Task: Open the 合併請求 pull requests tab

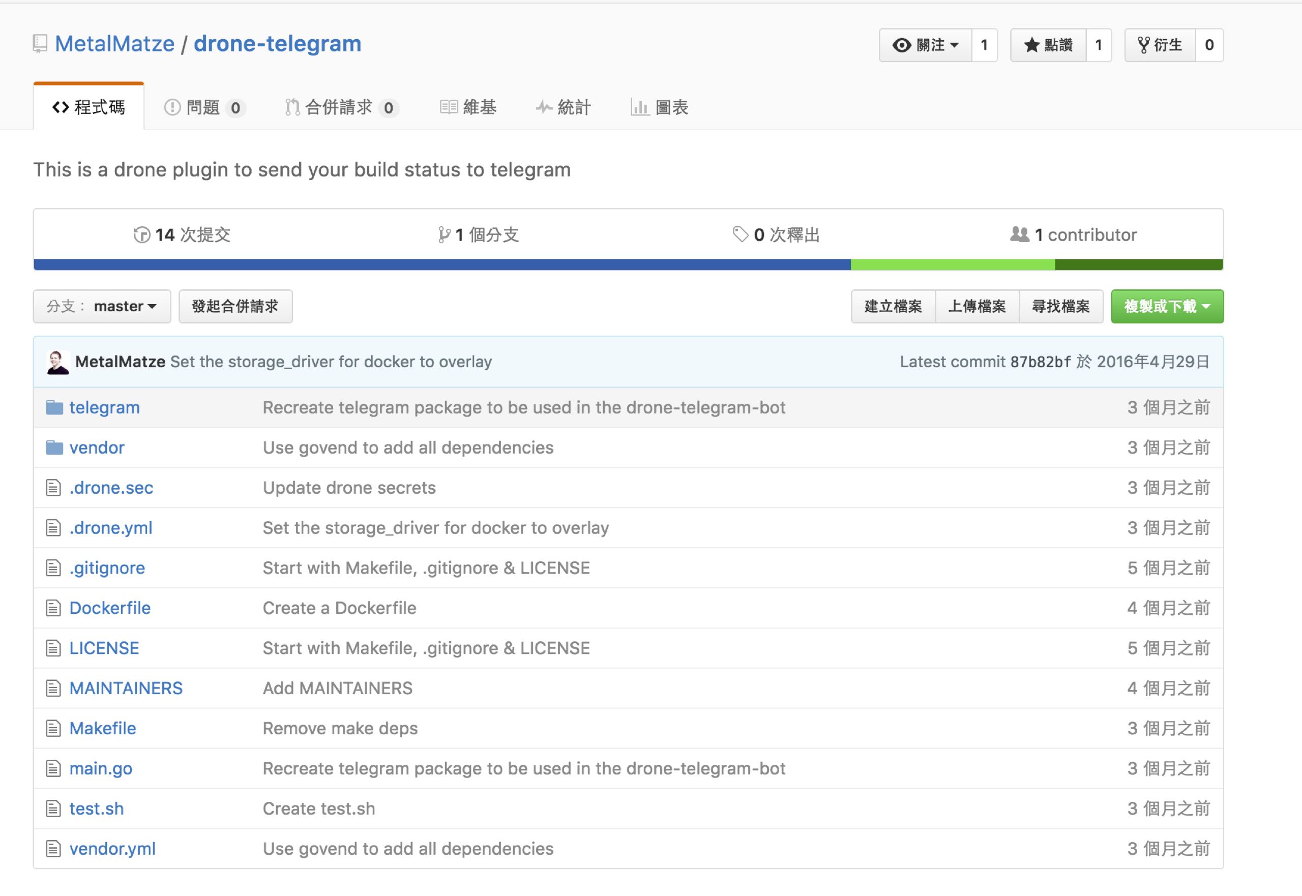Action: pyautogui.click(x=340, y=107)
